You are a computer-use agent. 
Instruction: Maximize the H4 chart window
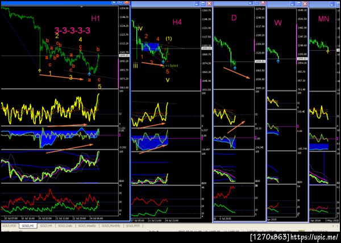click(x=203, y=4)
